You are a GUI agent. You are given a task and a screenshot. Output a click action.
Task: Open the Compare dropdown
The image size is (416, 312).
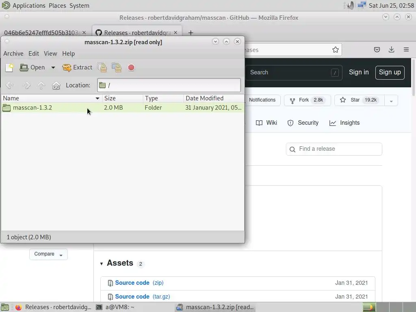(x=48, y=254)
